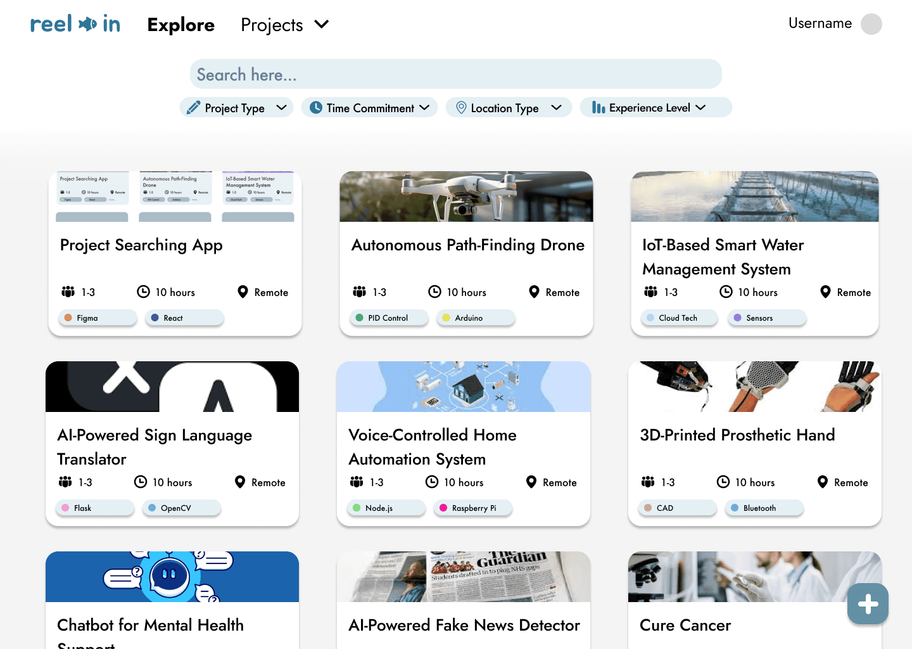Go to the Explore tab
Screen dimensions: 912x649
tap(181, 25)
